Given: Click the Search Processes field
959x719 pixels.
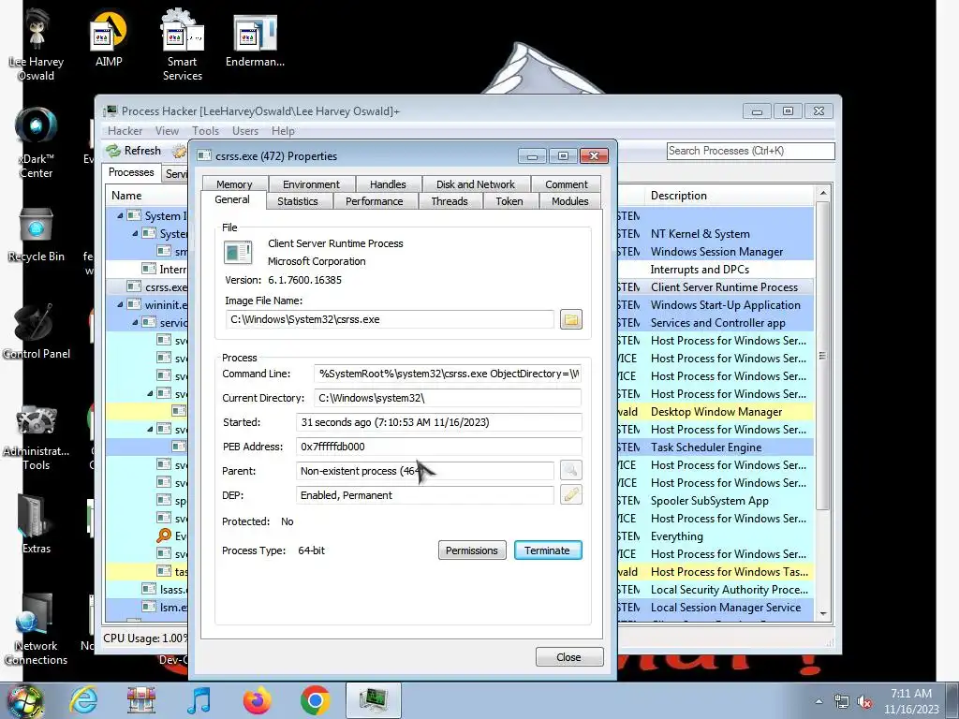Looking at the screenshot, I should (750, 151).
